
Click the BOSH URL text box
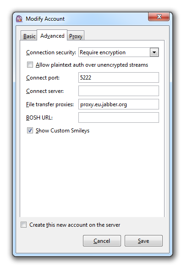coord(119,118)
